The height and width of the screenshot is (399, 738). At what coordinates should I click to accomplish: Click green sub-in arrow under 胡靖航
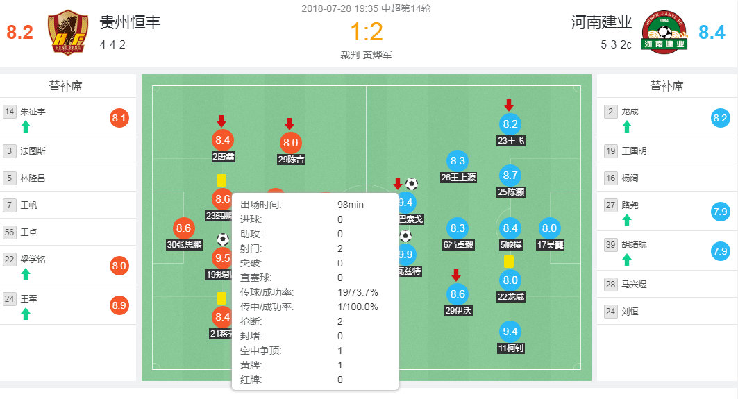pyautogui.click(x=627, y=260)
